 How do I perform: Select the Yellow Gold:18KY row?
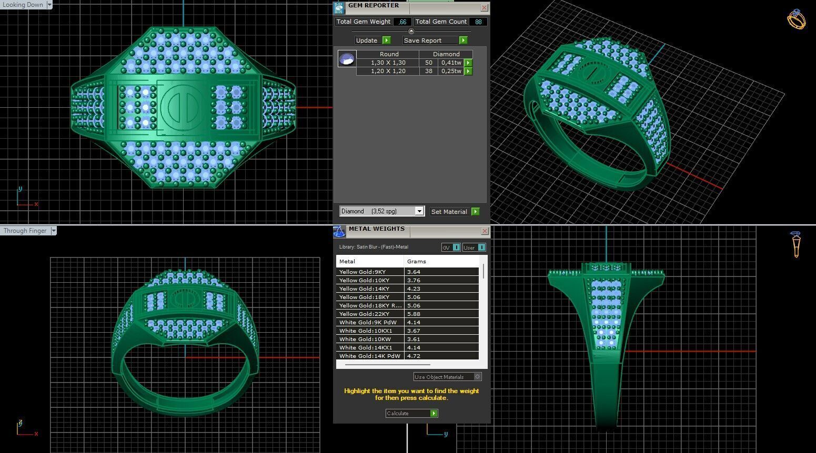(408, 297)
